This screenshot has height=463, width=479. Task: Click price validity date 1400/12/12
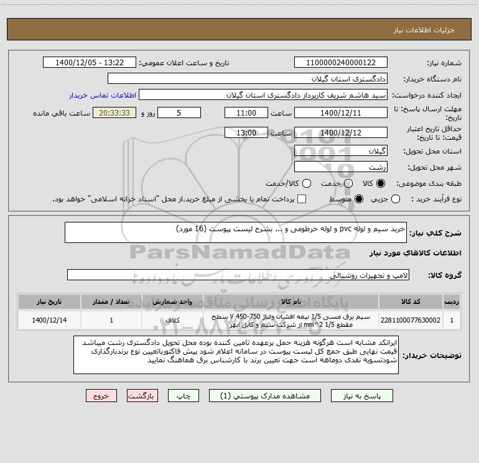pos(341,132)
